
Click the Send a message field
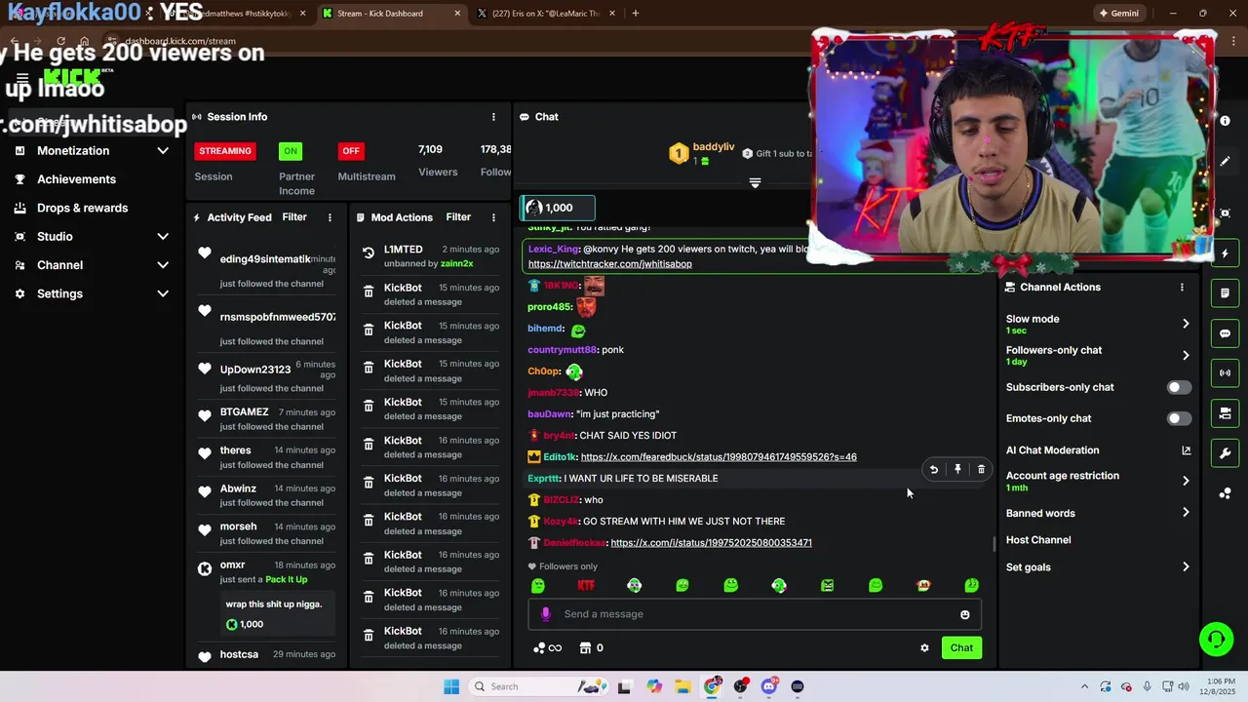755,614
